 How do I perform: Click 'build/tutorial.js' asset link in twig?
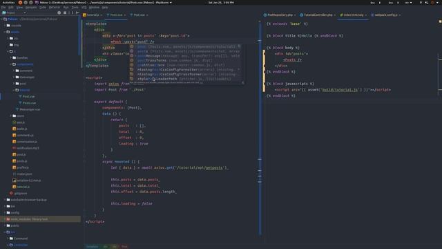340,90
